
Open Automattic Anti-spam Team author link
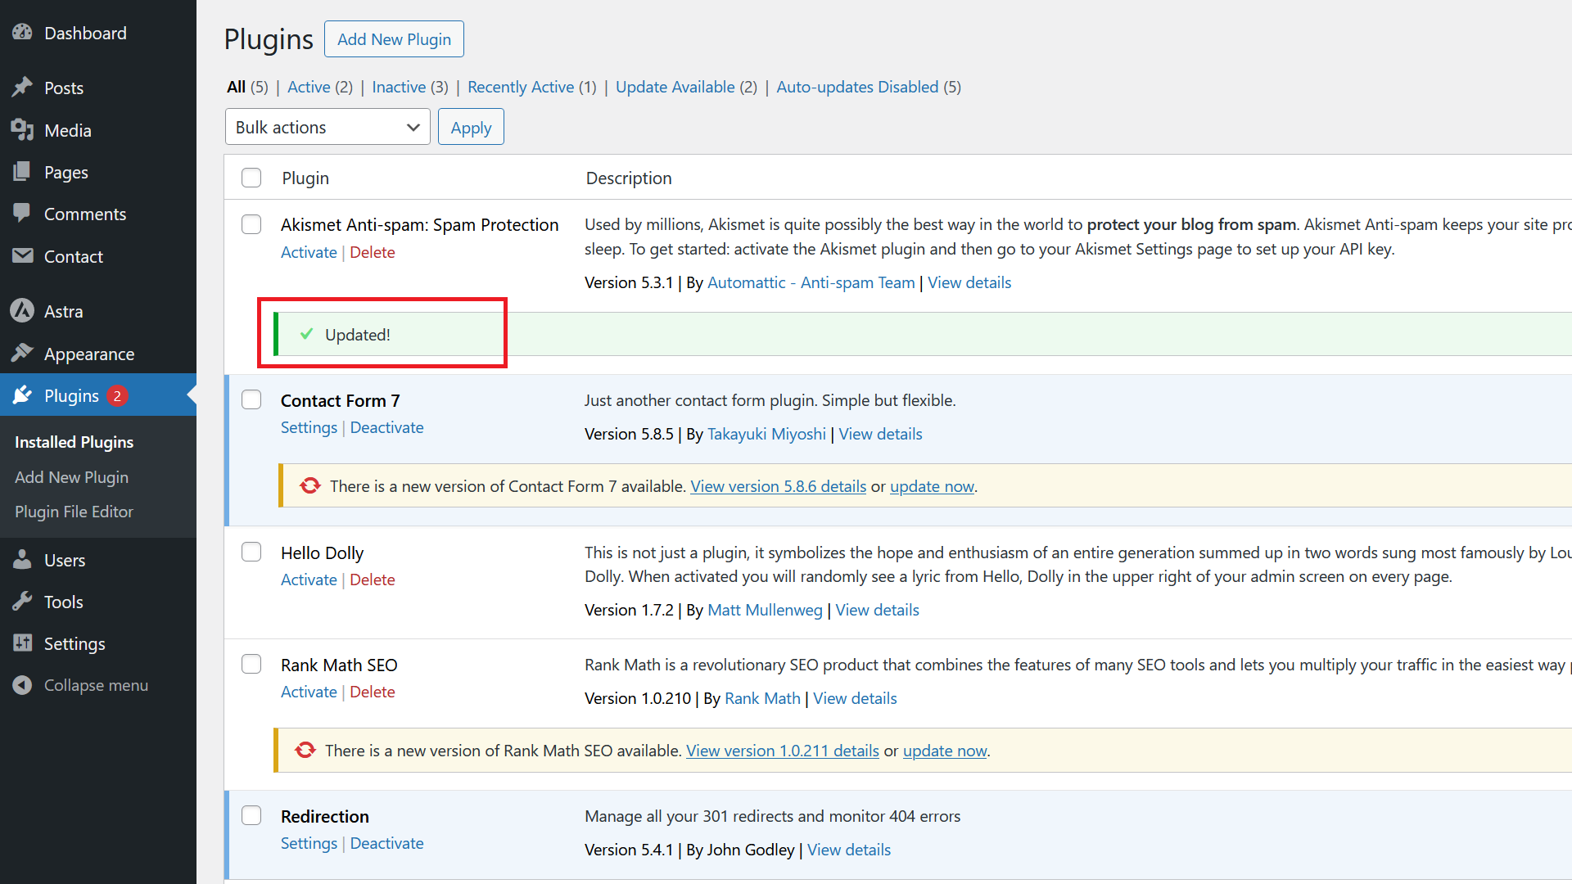pos(811,282)
